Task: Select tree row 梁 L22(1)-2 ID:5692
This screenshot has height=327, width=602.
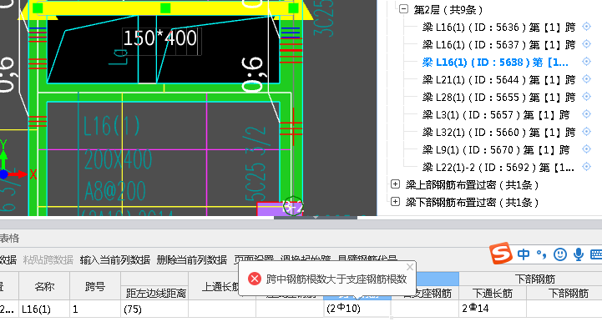Action: click(x=498, y=168)
